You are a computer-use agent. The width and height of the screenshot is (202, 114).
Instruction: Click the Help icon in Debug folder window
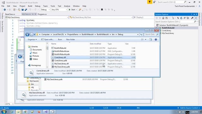[156, 40]
